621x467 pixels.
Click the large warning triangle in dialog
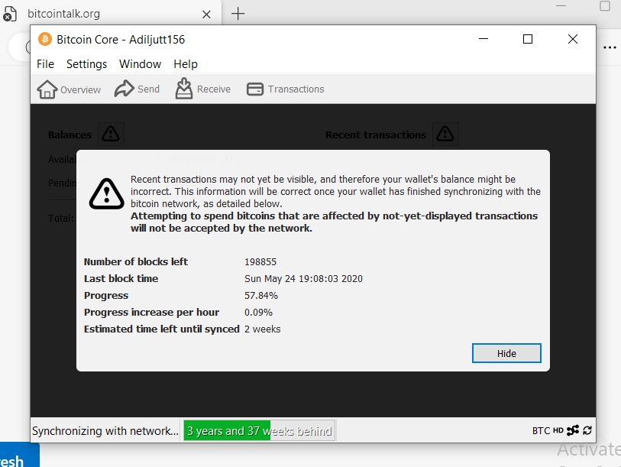[106, 193]
